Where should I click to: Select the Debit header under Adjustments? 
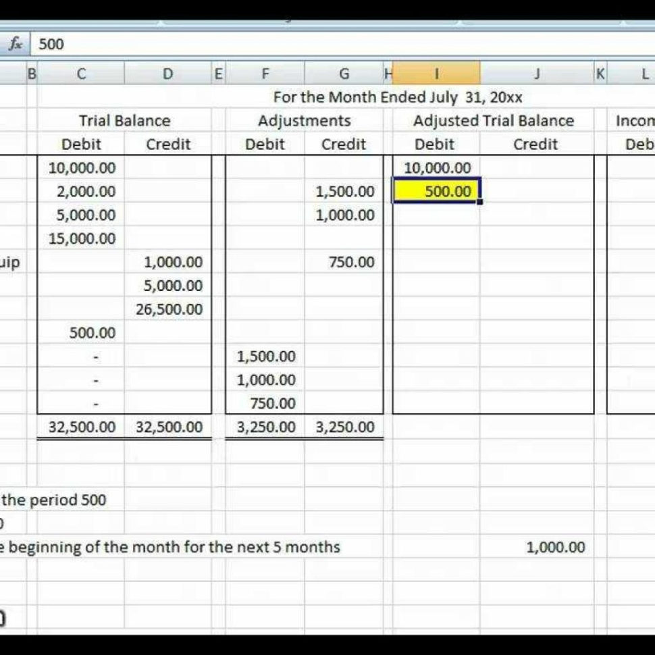(x=265, y=144)
